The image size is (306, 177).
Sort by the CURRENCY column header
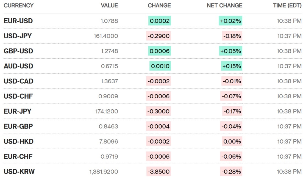point(18,5)
